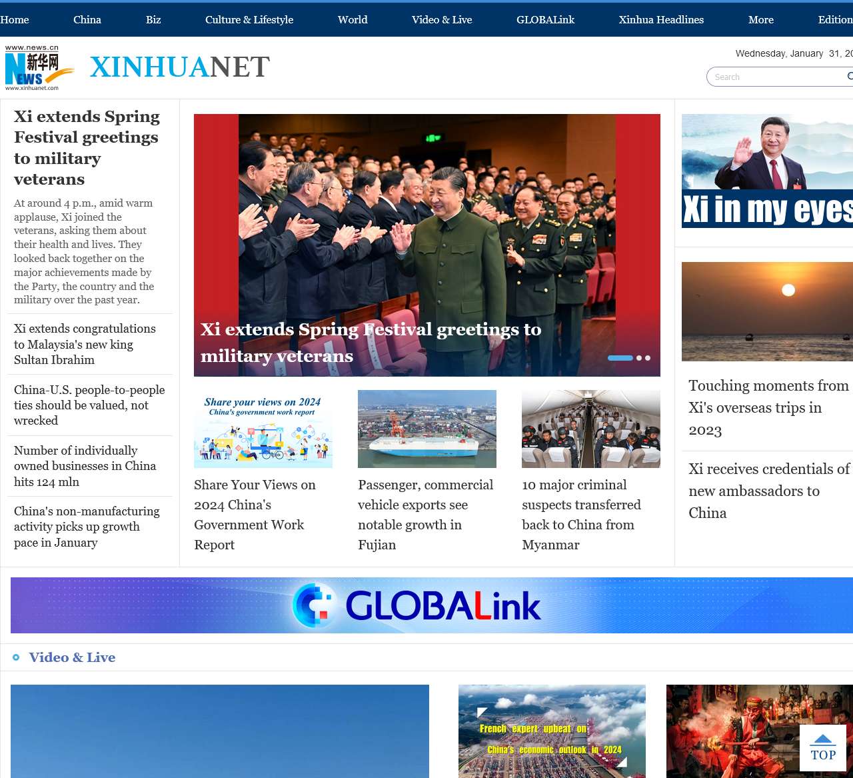Click the Wednesday, January 31 date text
This screenshot has width=853, height=778.
click(x=794, y=53)
